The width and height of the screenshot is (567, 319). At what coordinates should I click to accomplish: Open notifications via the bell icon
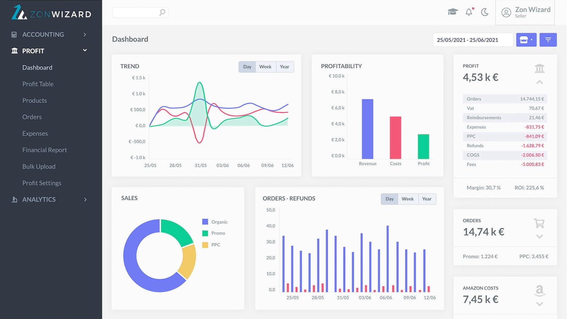(468, 12)
